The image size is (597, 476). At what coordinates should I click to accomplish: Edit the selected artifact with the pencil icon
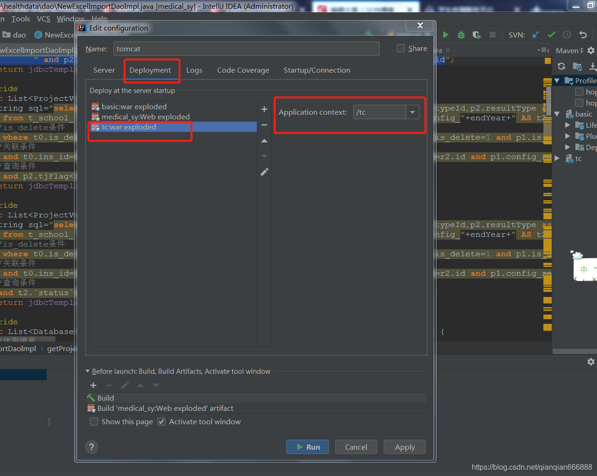264,172
